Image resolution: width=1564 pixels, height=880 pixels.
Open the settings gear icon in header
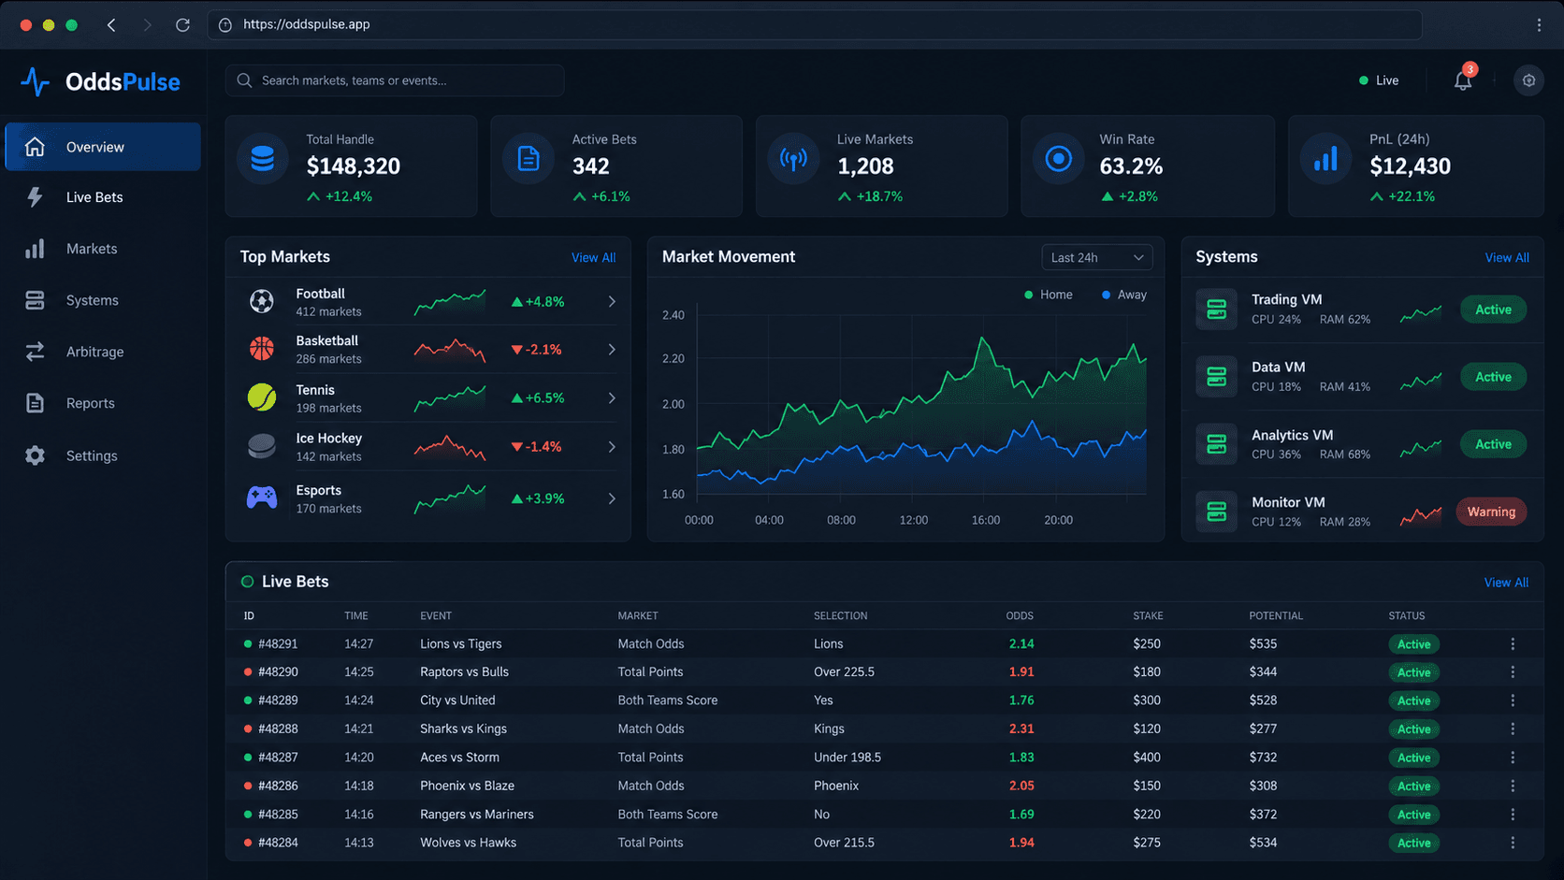1528,80
